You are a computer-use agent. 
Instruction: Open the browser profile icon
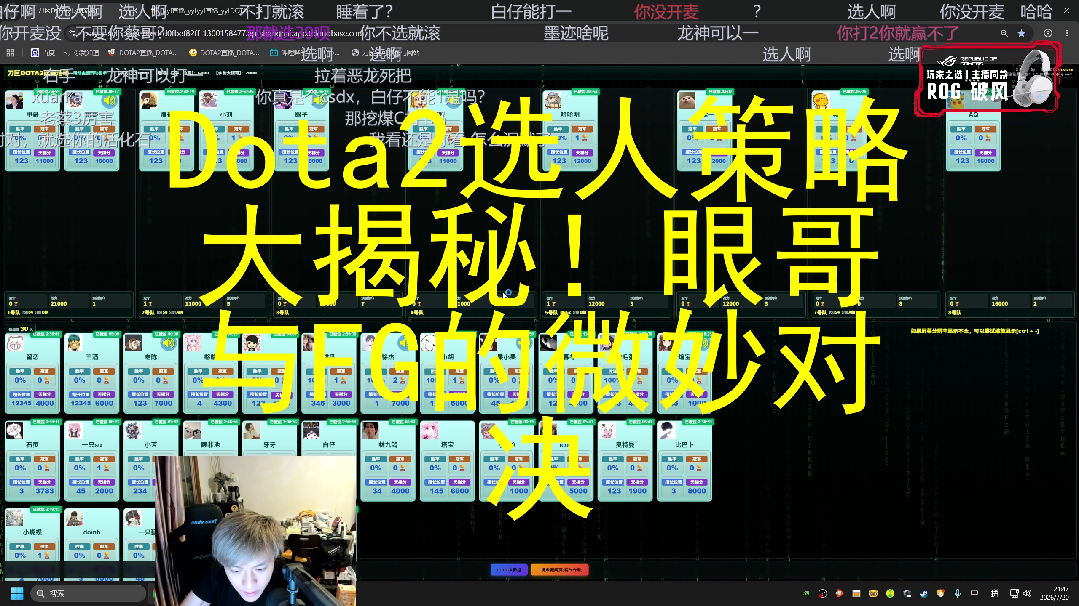click(x=1048, y=33)
